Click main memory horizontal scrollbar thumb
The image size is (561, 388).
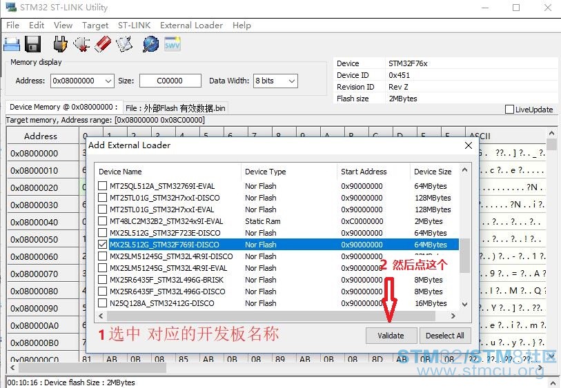tap(92, 367)
